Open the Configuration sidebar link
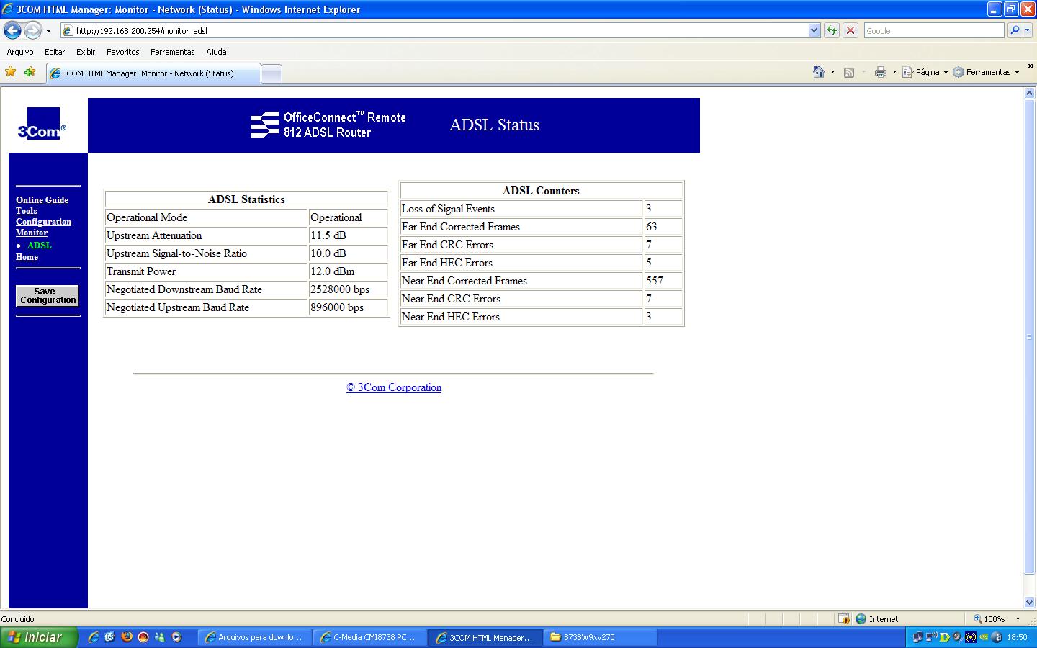 (x=44, y=222)
